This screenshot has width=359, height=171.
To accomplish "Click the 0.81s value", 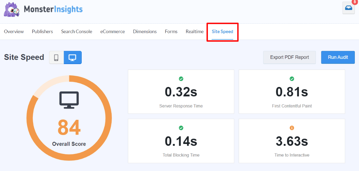I will tap(292, 92).
